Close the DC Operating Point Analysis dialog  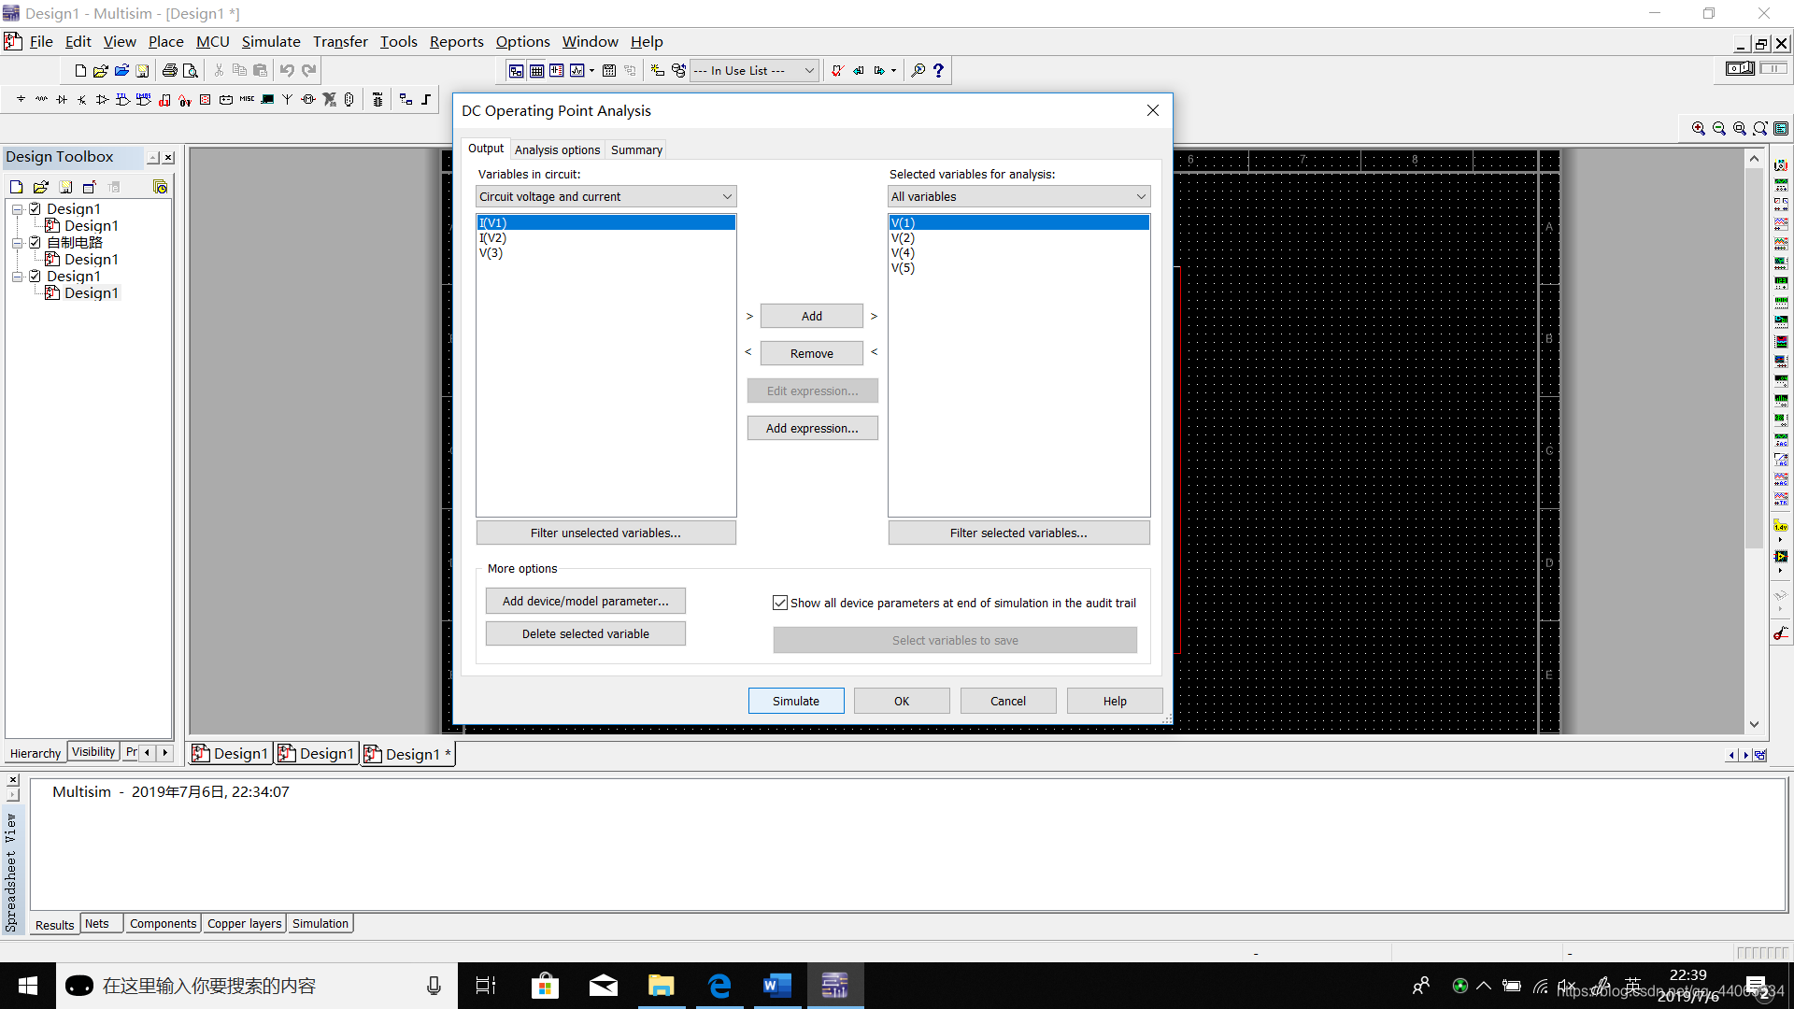pos(1153,110)
